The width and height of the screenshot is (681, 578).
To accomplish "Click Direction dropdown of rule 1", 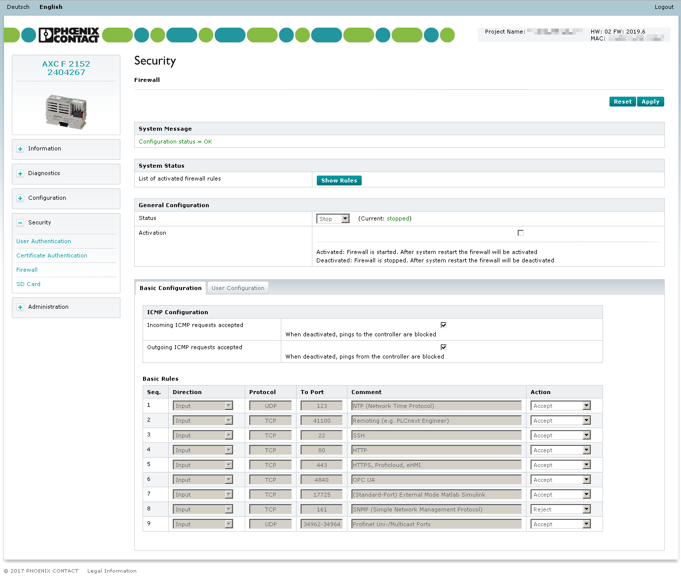I will (x=203, y=406).
